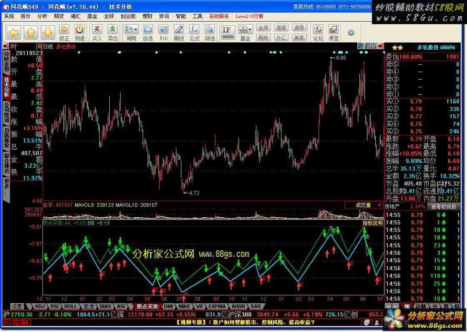Switch to the BOLL indicator tab
This screenshot has height=332, width=467.
tap(70, 307)
